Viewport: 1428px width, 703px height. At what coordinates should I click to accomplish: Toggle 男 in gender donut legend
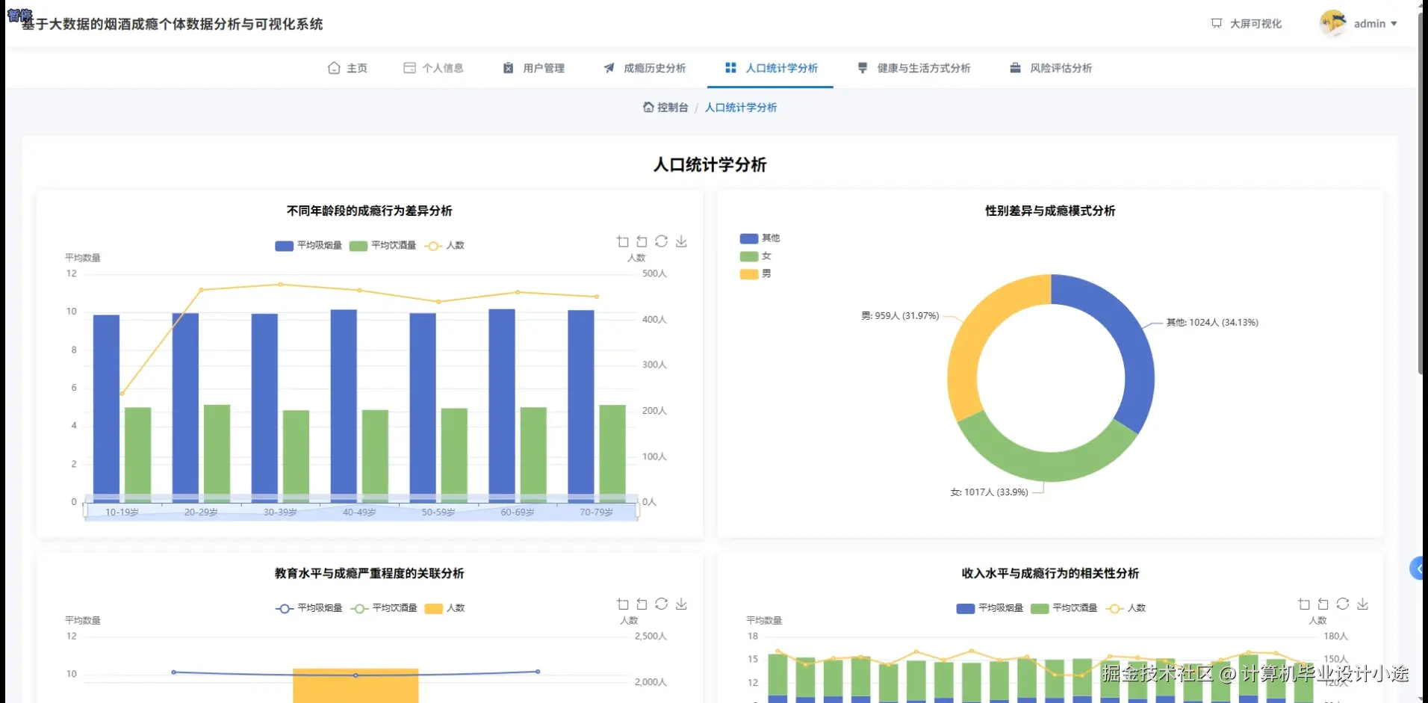755,274
